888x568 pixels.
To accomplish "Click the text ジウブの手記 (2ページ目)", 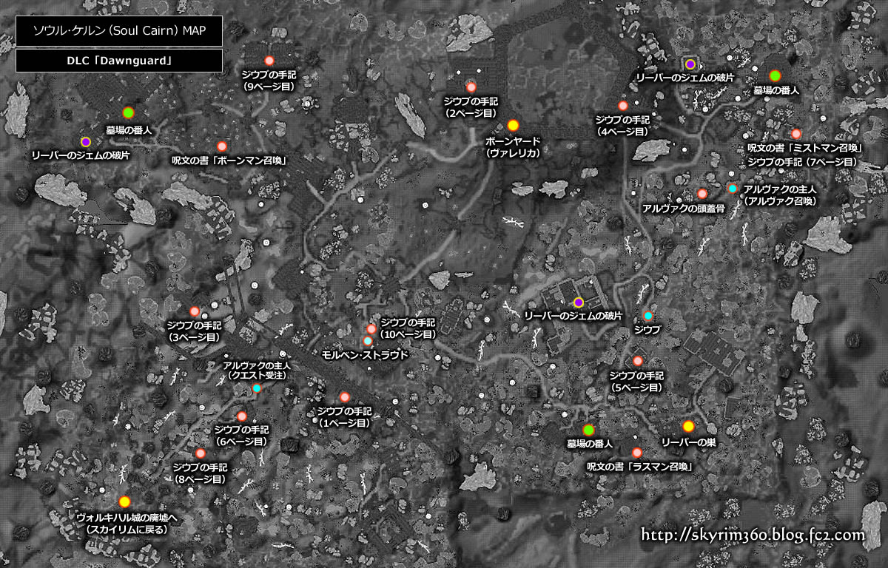I will click(471, 106).
